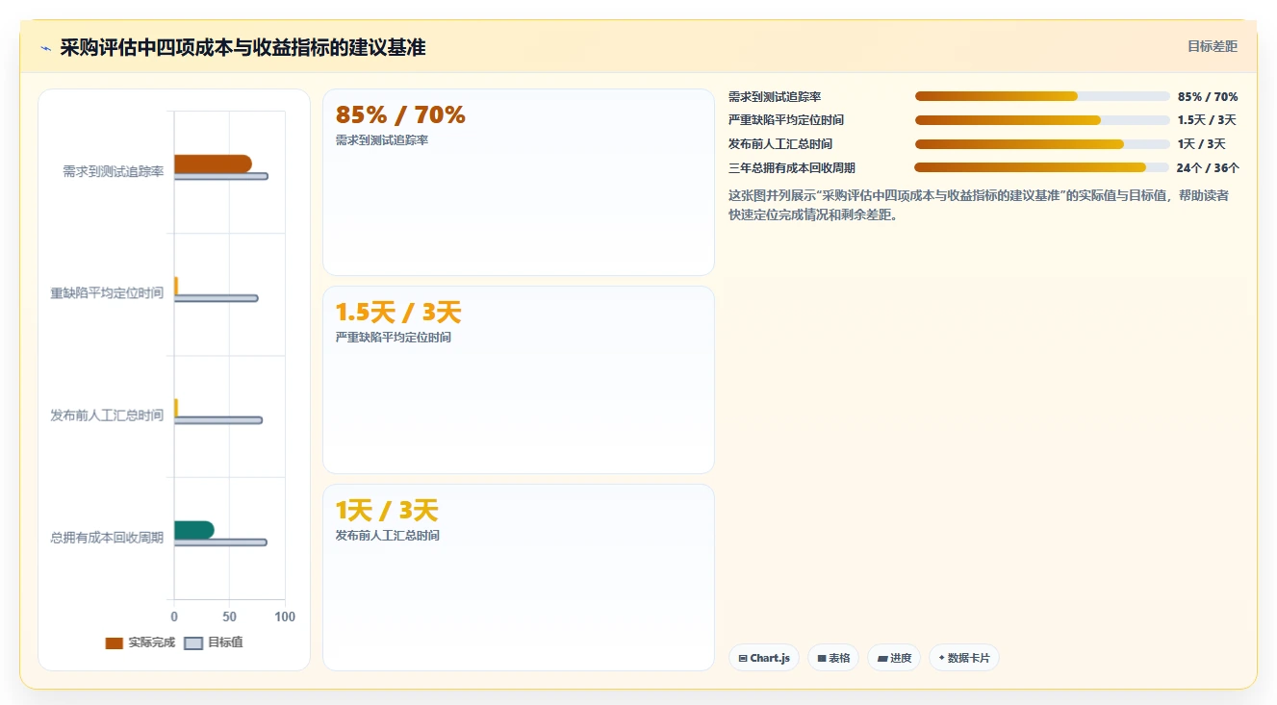Click the 发布前人工汇总时间 progress bar

click(1042, 144)
